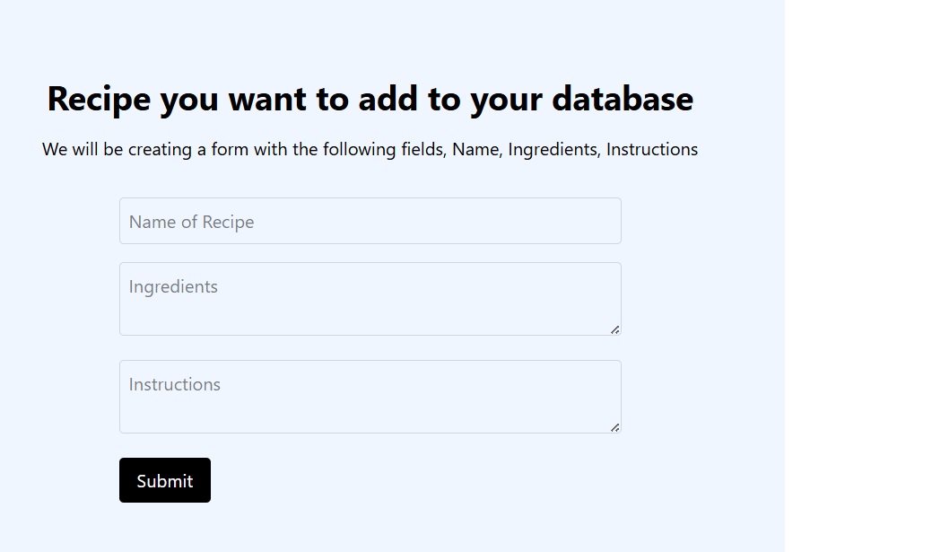Click the "Ingredients" placeholder inside the textarea

coord(173,286)
